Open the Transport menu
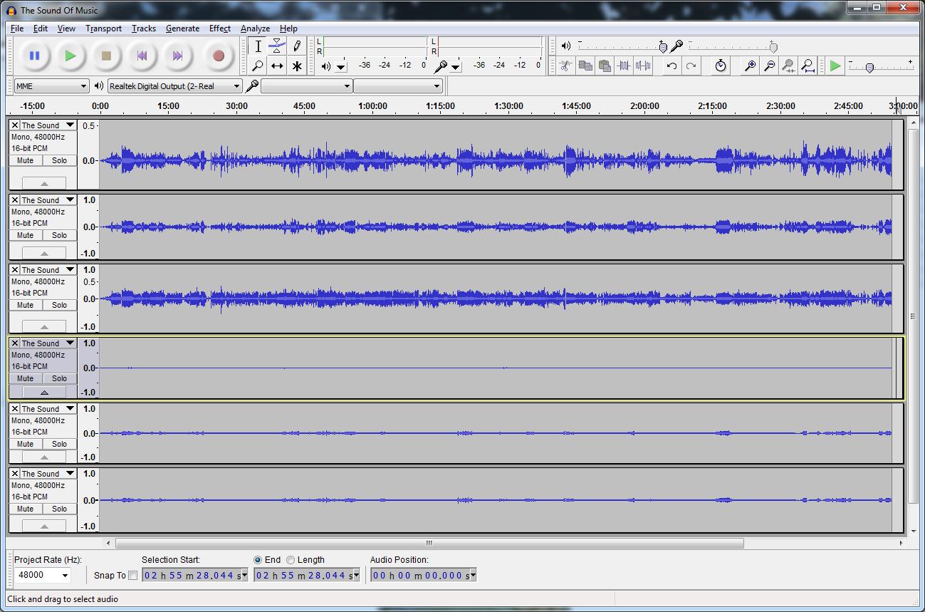This screenshot has width=925, height=612. (103, 28)
